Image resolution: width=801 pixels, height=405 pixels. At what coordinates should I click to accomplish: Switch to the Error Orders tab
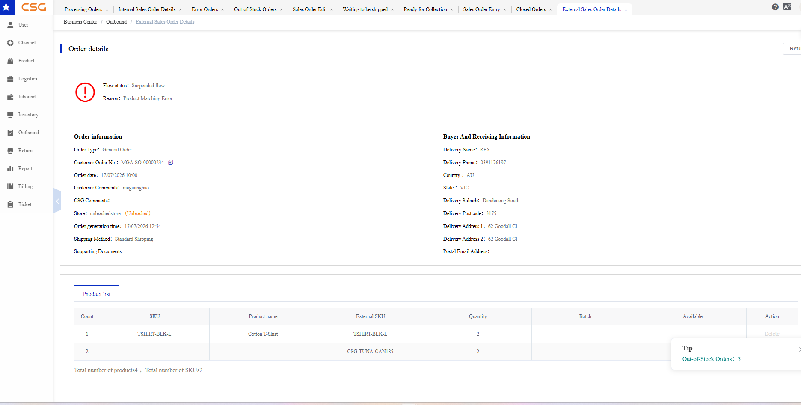point(205,9)
